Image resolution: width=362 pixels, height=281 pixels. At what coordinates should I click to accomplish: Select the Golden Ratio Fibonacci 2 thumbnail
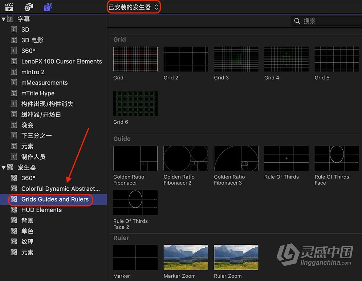point(186,158)
